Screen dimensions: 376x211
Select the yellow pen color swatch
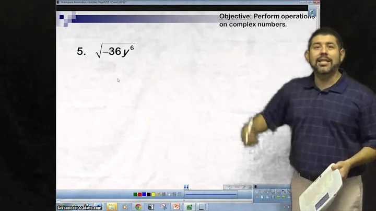(x=154, y=194)
